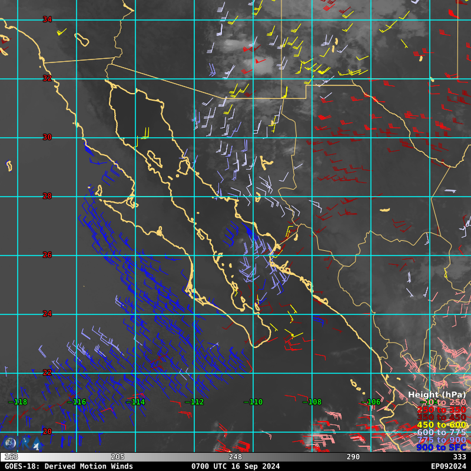The height and width of the screenshot is (471, 471).
Task: Click the -108 longitude label
Action: click(x=312, y=402)
